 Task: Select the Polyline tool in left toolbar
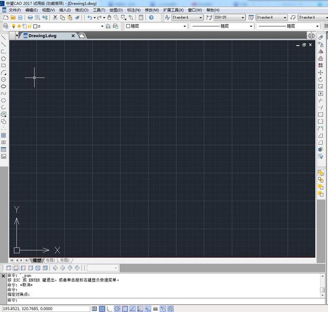(4, 51)
